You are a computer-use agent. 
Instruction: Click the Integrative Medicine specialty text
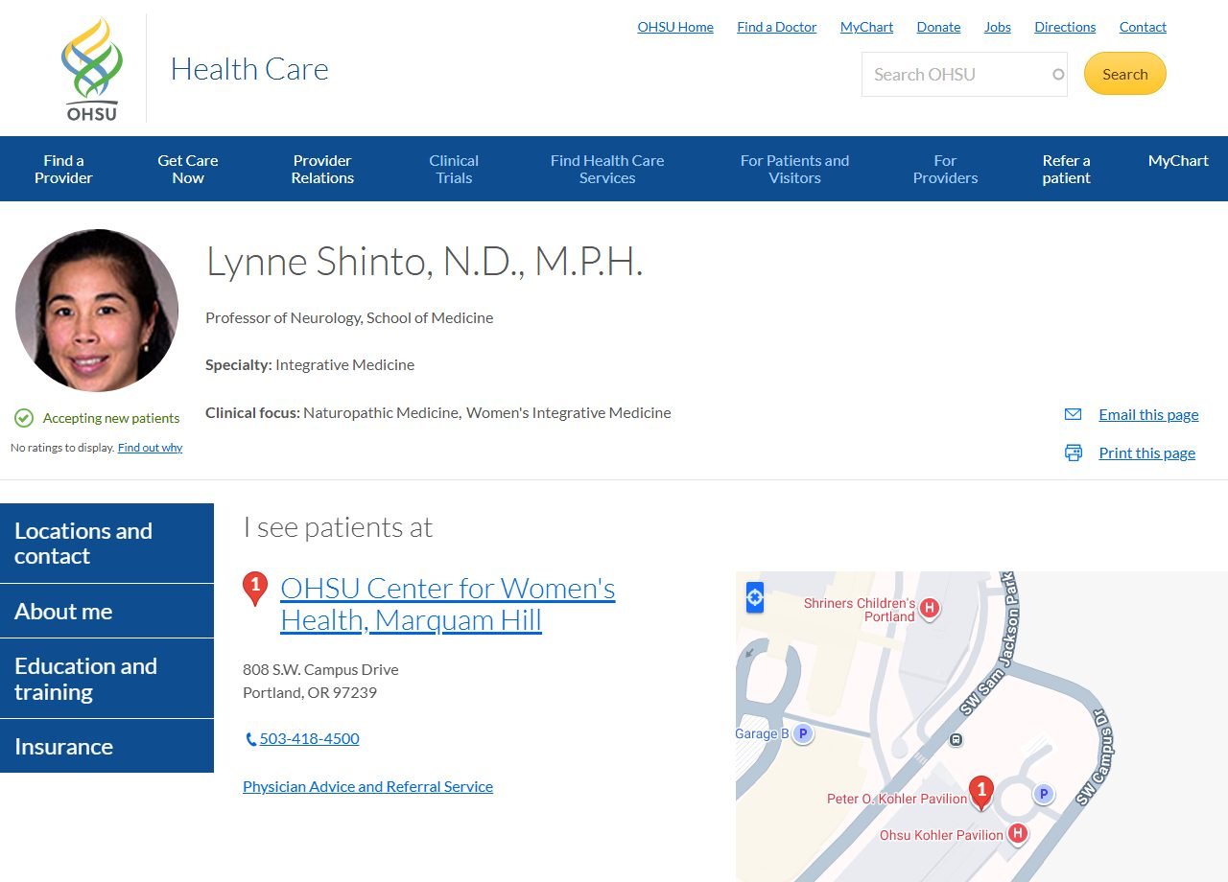pyautogui.click(x=344, y=364)
